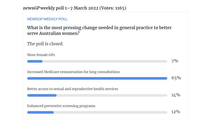Click blue filled part of sexual health services bar

(x=42, y=95)
